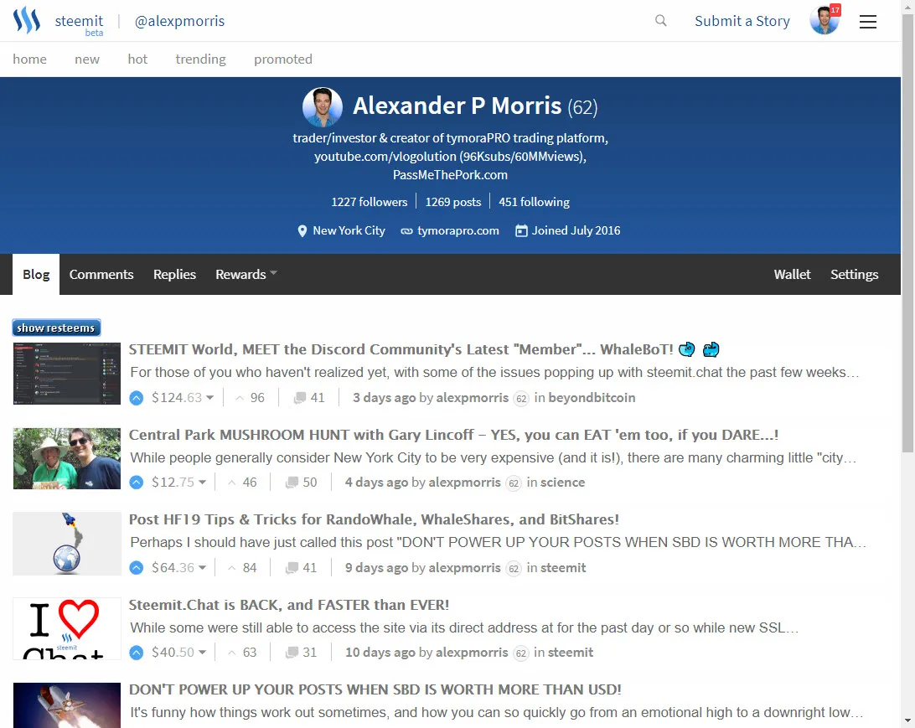Click the profile picture next to Alexander P Morris

tap(322, 107)
